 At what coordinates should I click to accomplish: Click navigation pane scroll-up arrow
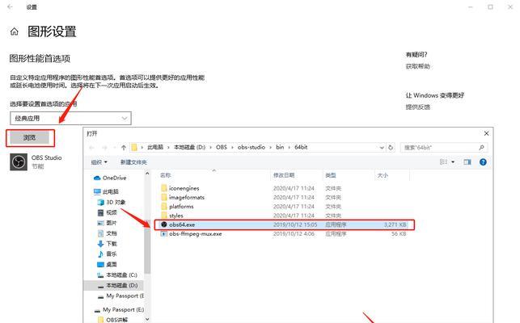[x=147, y=174]
